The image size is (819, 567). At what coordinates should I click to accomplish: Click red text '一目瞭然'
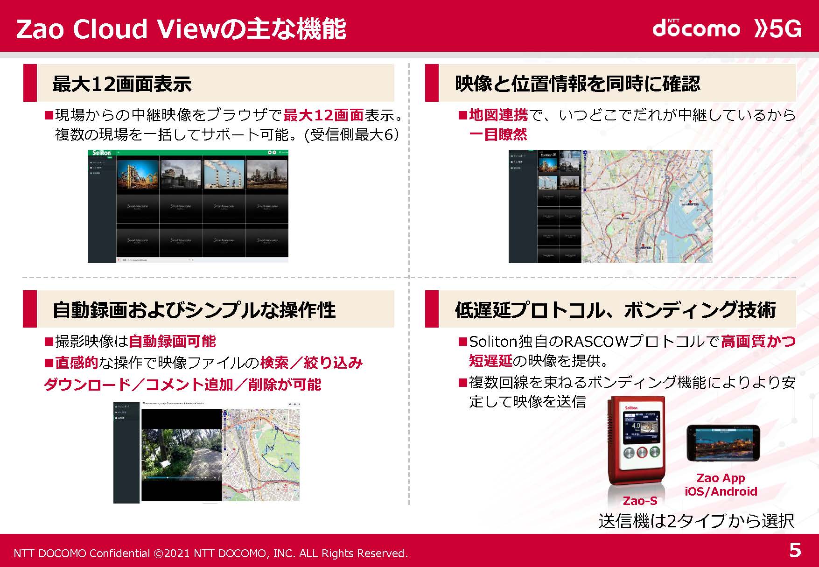click(x=498, y=135)
